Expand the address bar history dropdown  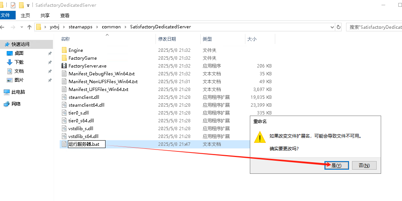click(332, 27)
